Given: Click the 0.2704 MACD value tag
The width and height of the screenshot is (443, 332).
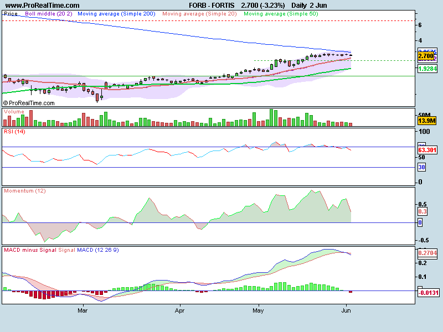Looking at the screenshot, I should point(427,253).
